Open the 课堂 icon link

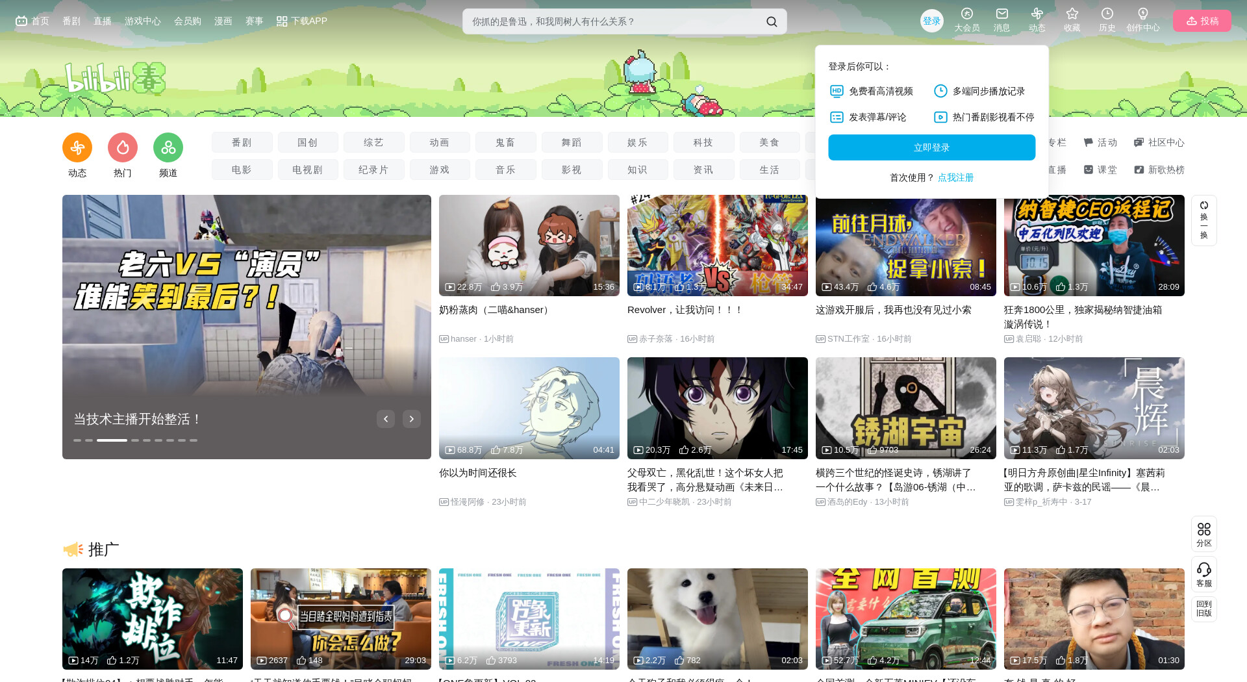[1100, 170]
